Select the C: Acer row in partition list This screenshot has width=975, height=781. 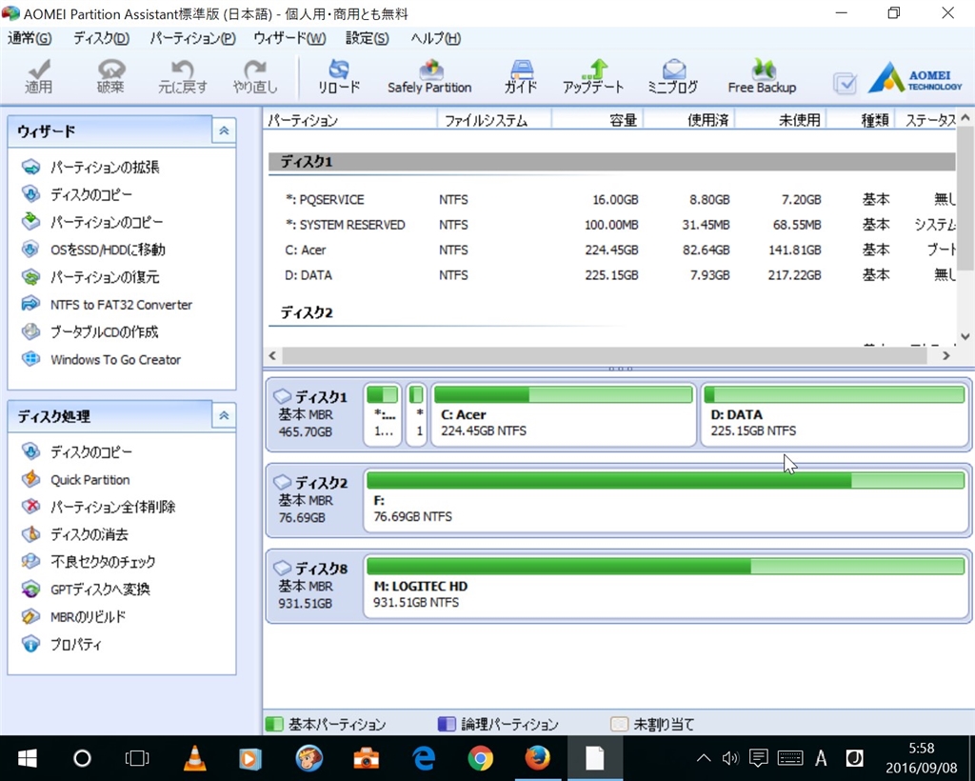(612, 250)
